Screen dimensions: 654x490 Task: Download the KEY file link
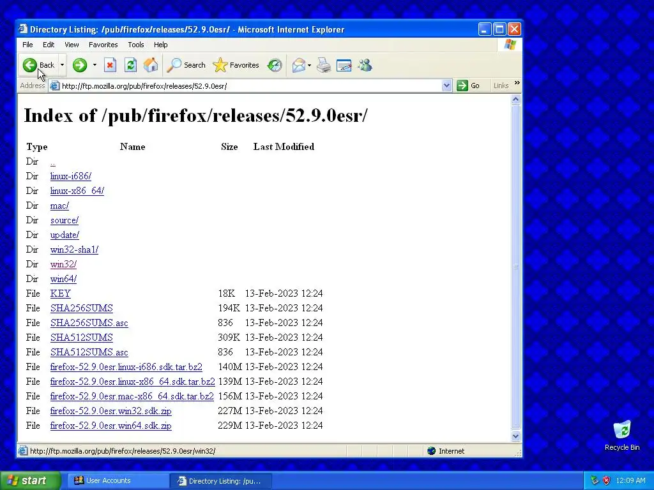point(61,293)
